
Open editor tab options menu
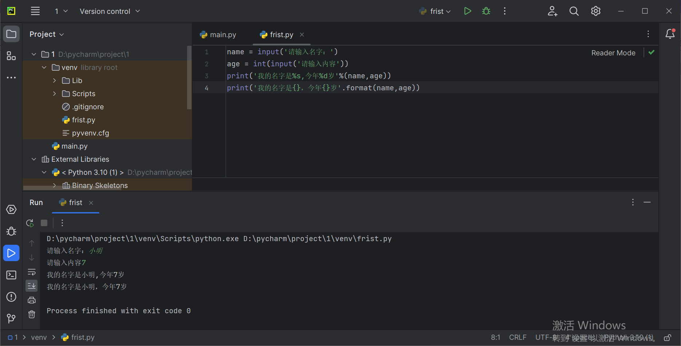(x=648, y=34)
